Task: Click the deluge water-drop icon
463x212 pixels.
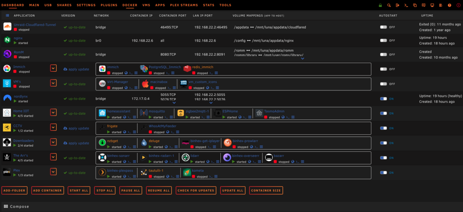Action: point(144,143)
